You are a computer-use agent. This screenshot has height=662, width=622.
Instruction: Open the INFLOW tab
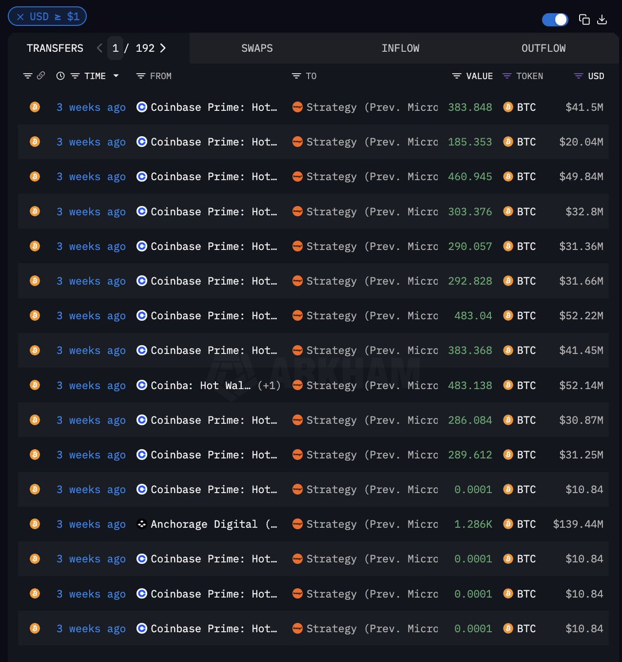pos(401,48)
